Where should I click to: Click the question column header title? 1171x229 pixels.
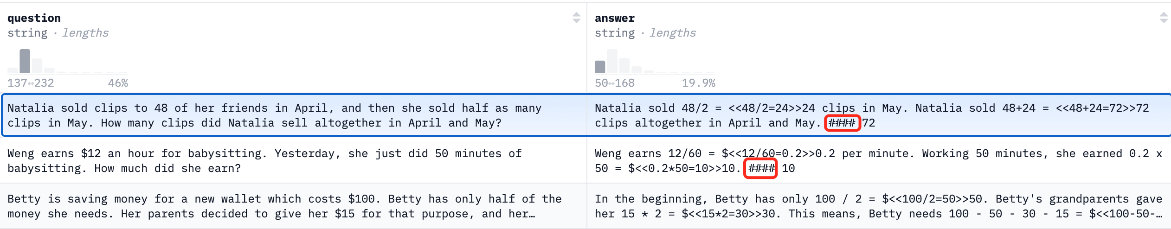(34, 18)
